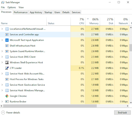Image resolution: width=132 pixels, height=117 pixels.
Task: Click the Service Host: DNS Client gear icon
Action: (7, 57)
